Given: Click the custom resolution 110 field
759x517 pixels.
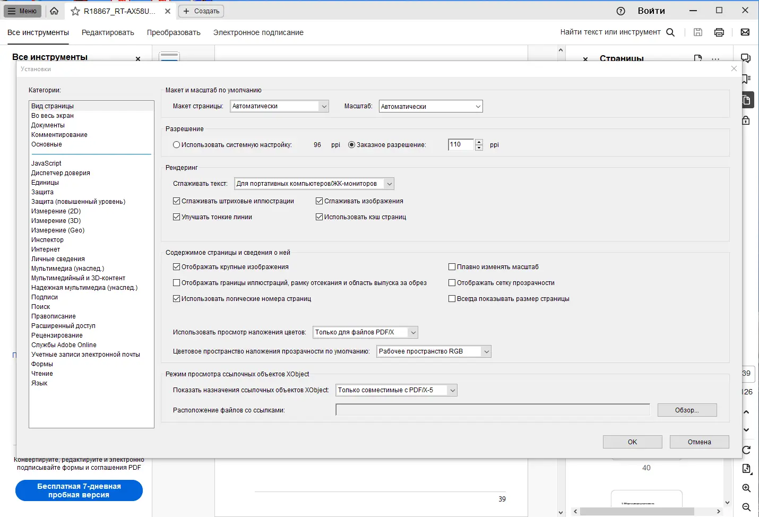Looking at the screenshot, I should coord(461,144).
